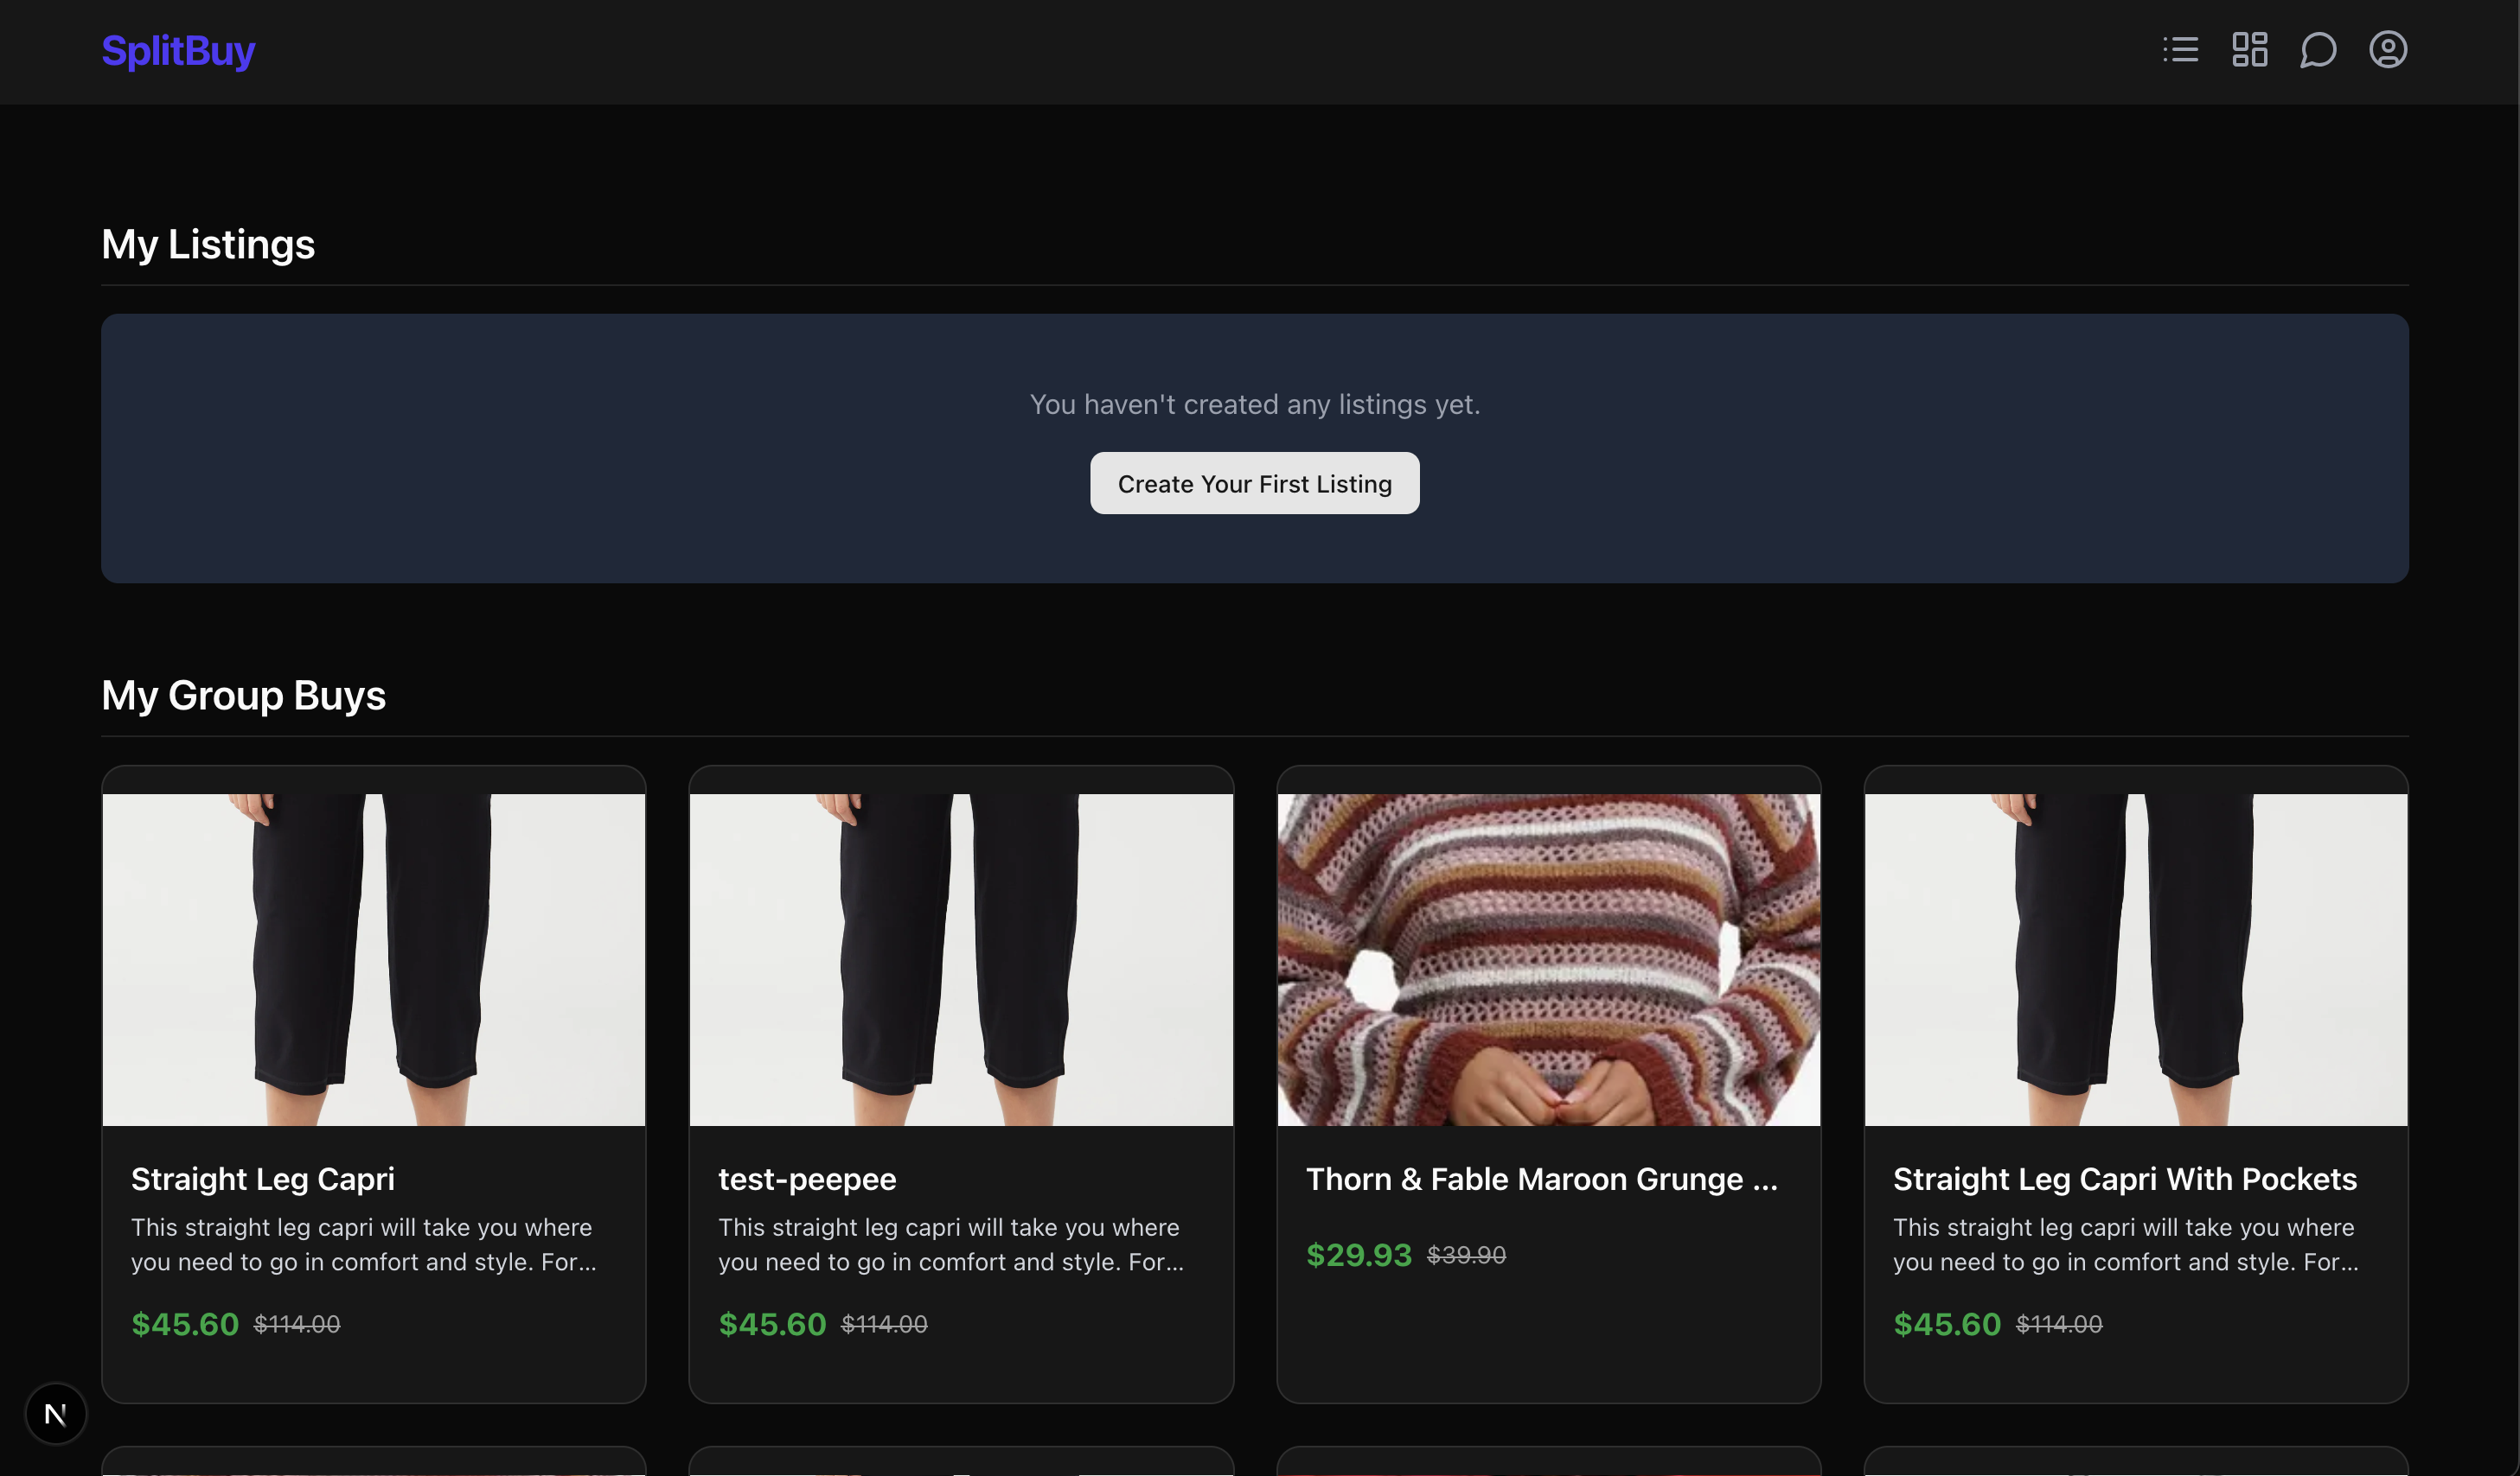Click the My Listings heading
Screen dimensions: 2520x1476
(x=208, y=244)
